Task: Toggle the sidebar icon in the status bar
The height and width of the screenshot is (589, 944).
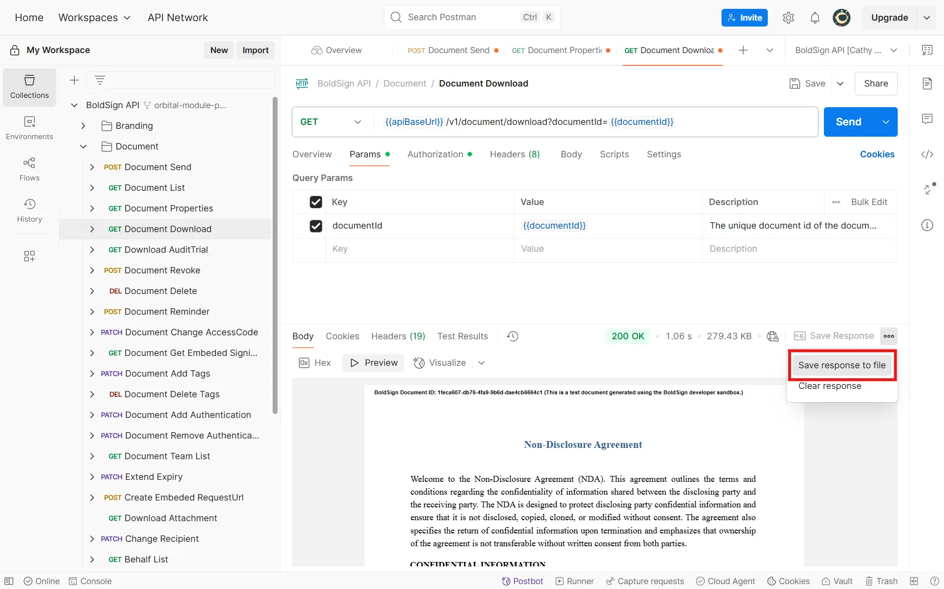Action: coord(9,581)
